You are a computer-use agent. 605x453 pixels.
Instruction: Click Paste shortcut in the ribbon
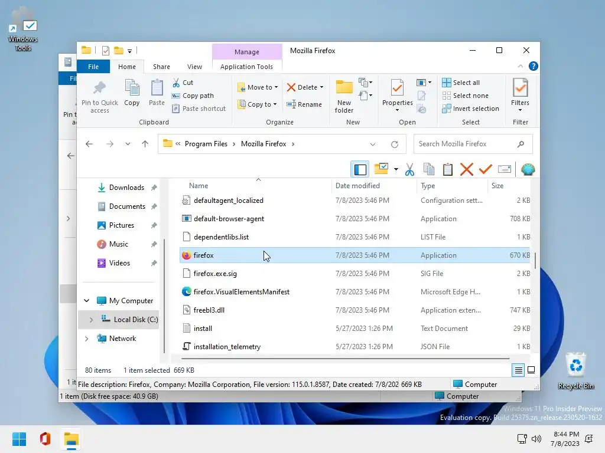[x=199, y=109]
